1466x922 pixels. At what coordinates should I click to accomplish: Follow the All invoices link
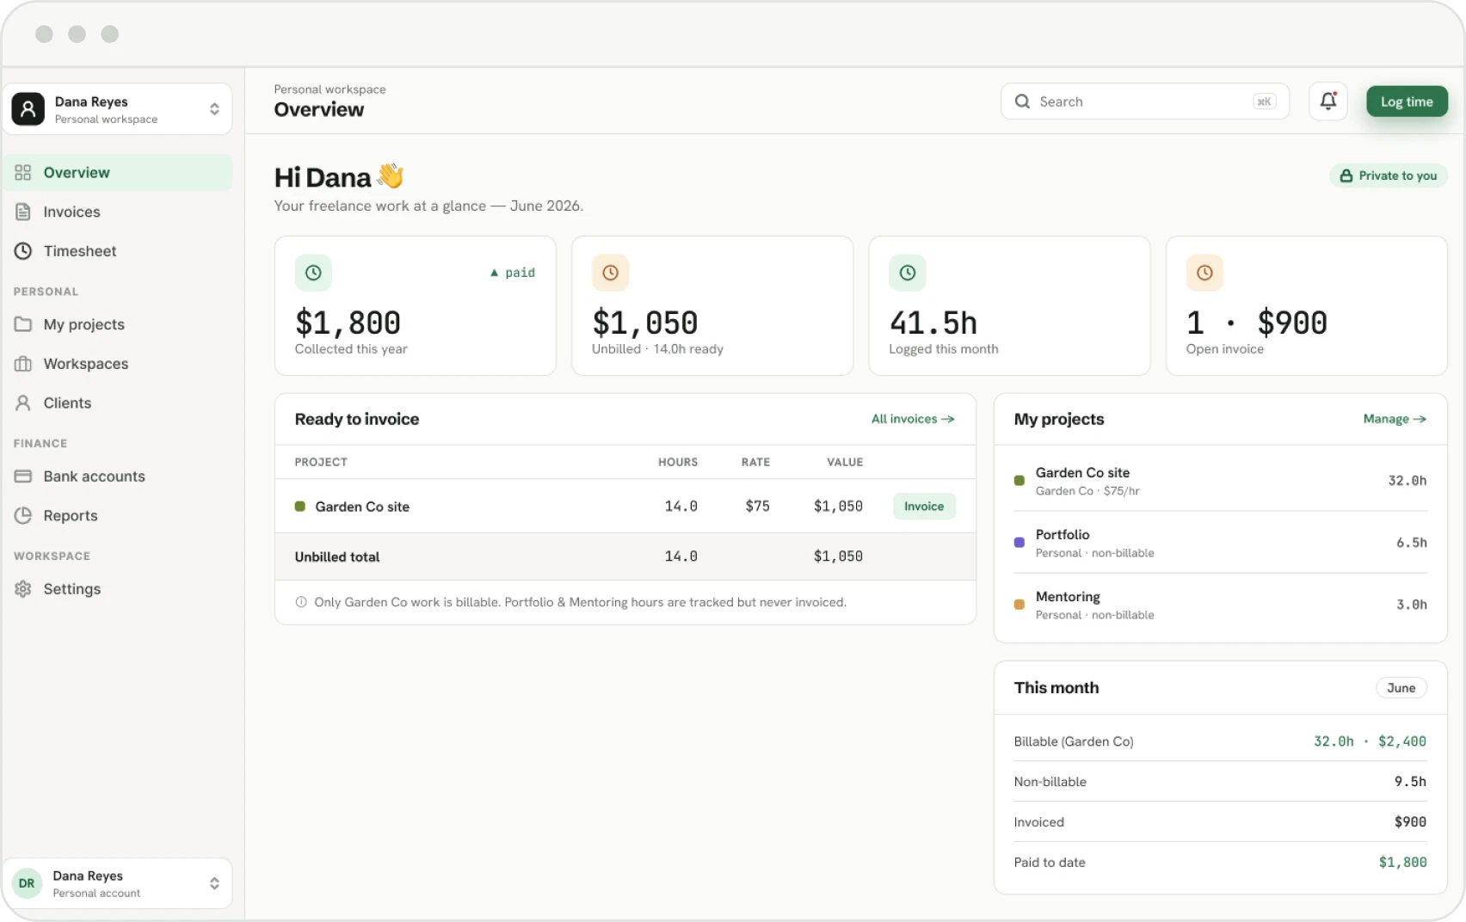pos(913,419)
